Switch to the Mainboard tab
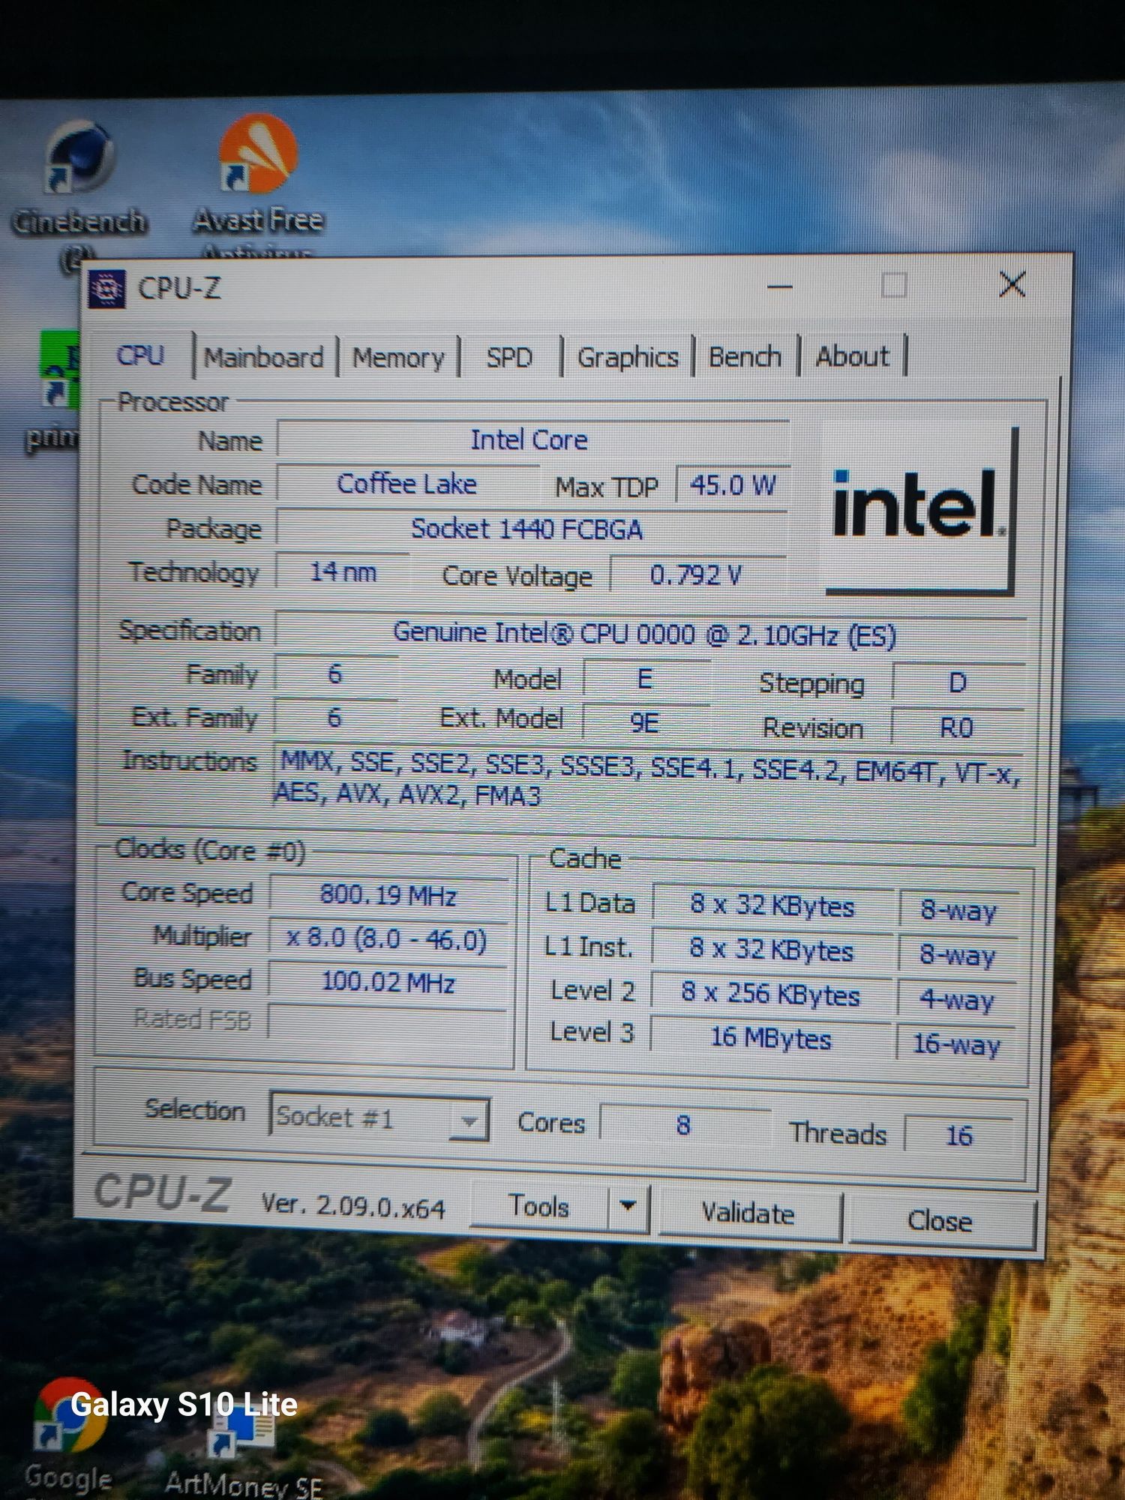1125x1500 pixels. pyautogui.click(x=264, y=358)
